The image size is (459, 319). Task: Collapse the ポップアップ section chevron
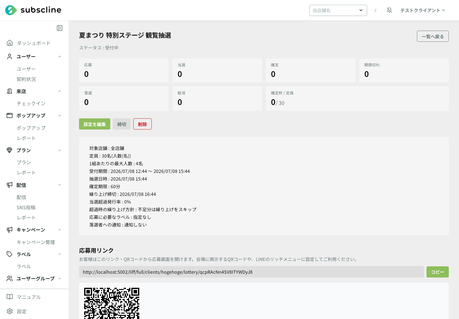(x=60, y=115)
